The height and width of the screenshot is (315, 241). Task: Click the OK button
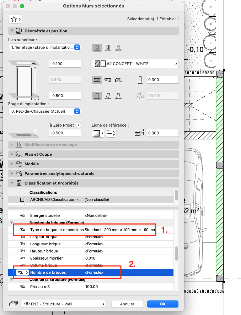click(163, 304)
